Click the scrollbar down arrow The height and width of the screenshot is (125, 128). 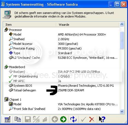click(122, 111)
